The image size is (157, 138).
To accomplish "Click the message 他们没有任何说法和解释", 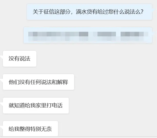I will 38,82.
